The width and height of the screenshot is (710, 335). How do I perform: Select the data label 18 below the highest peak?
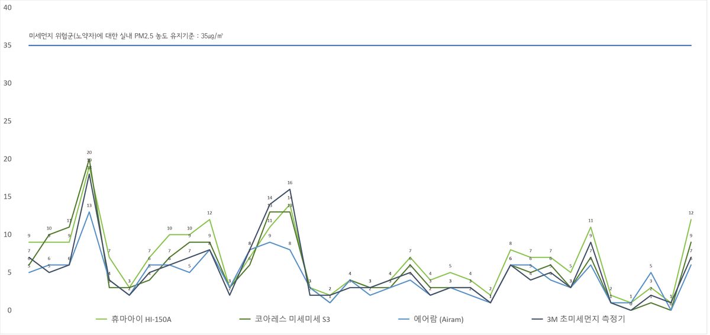[89, 168]
